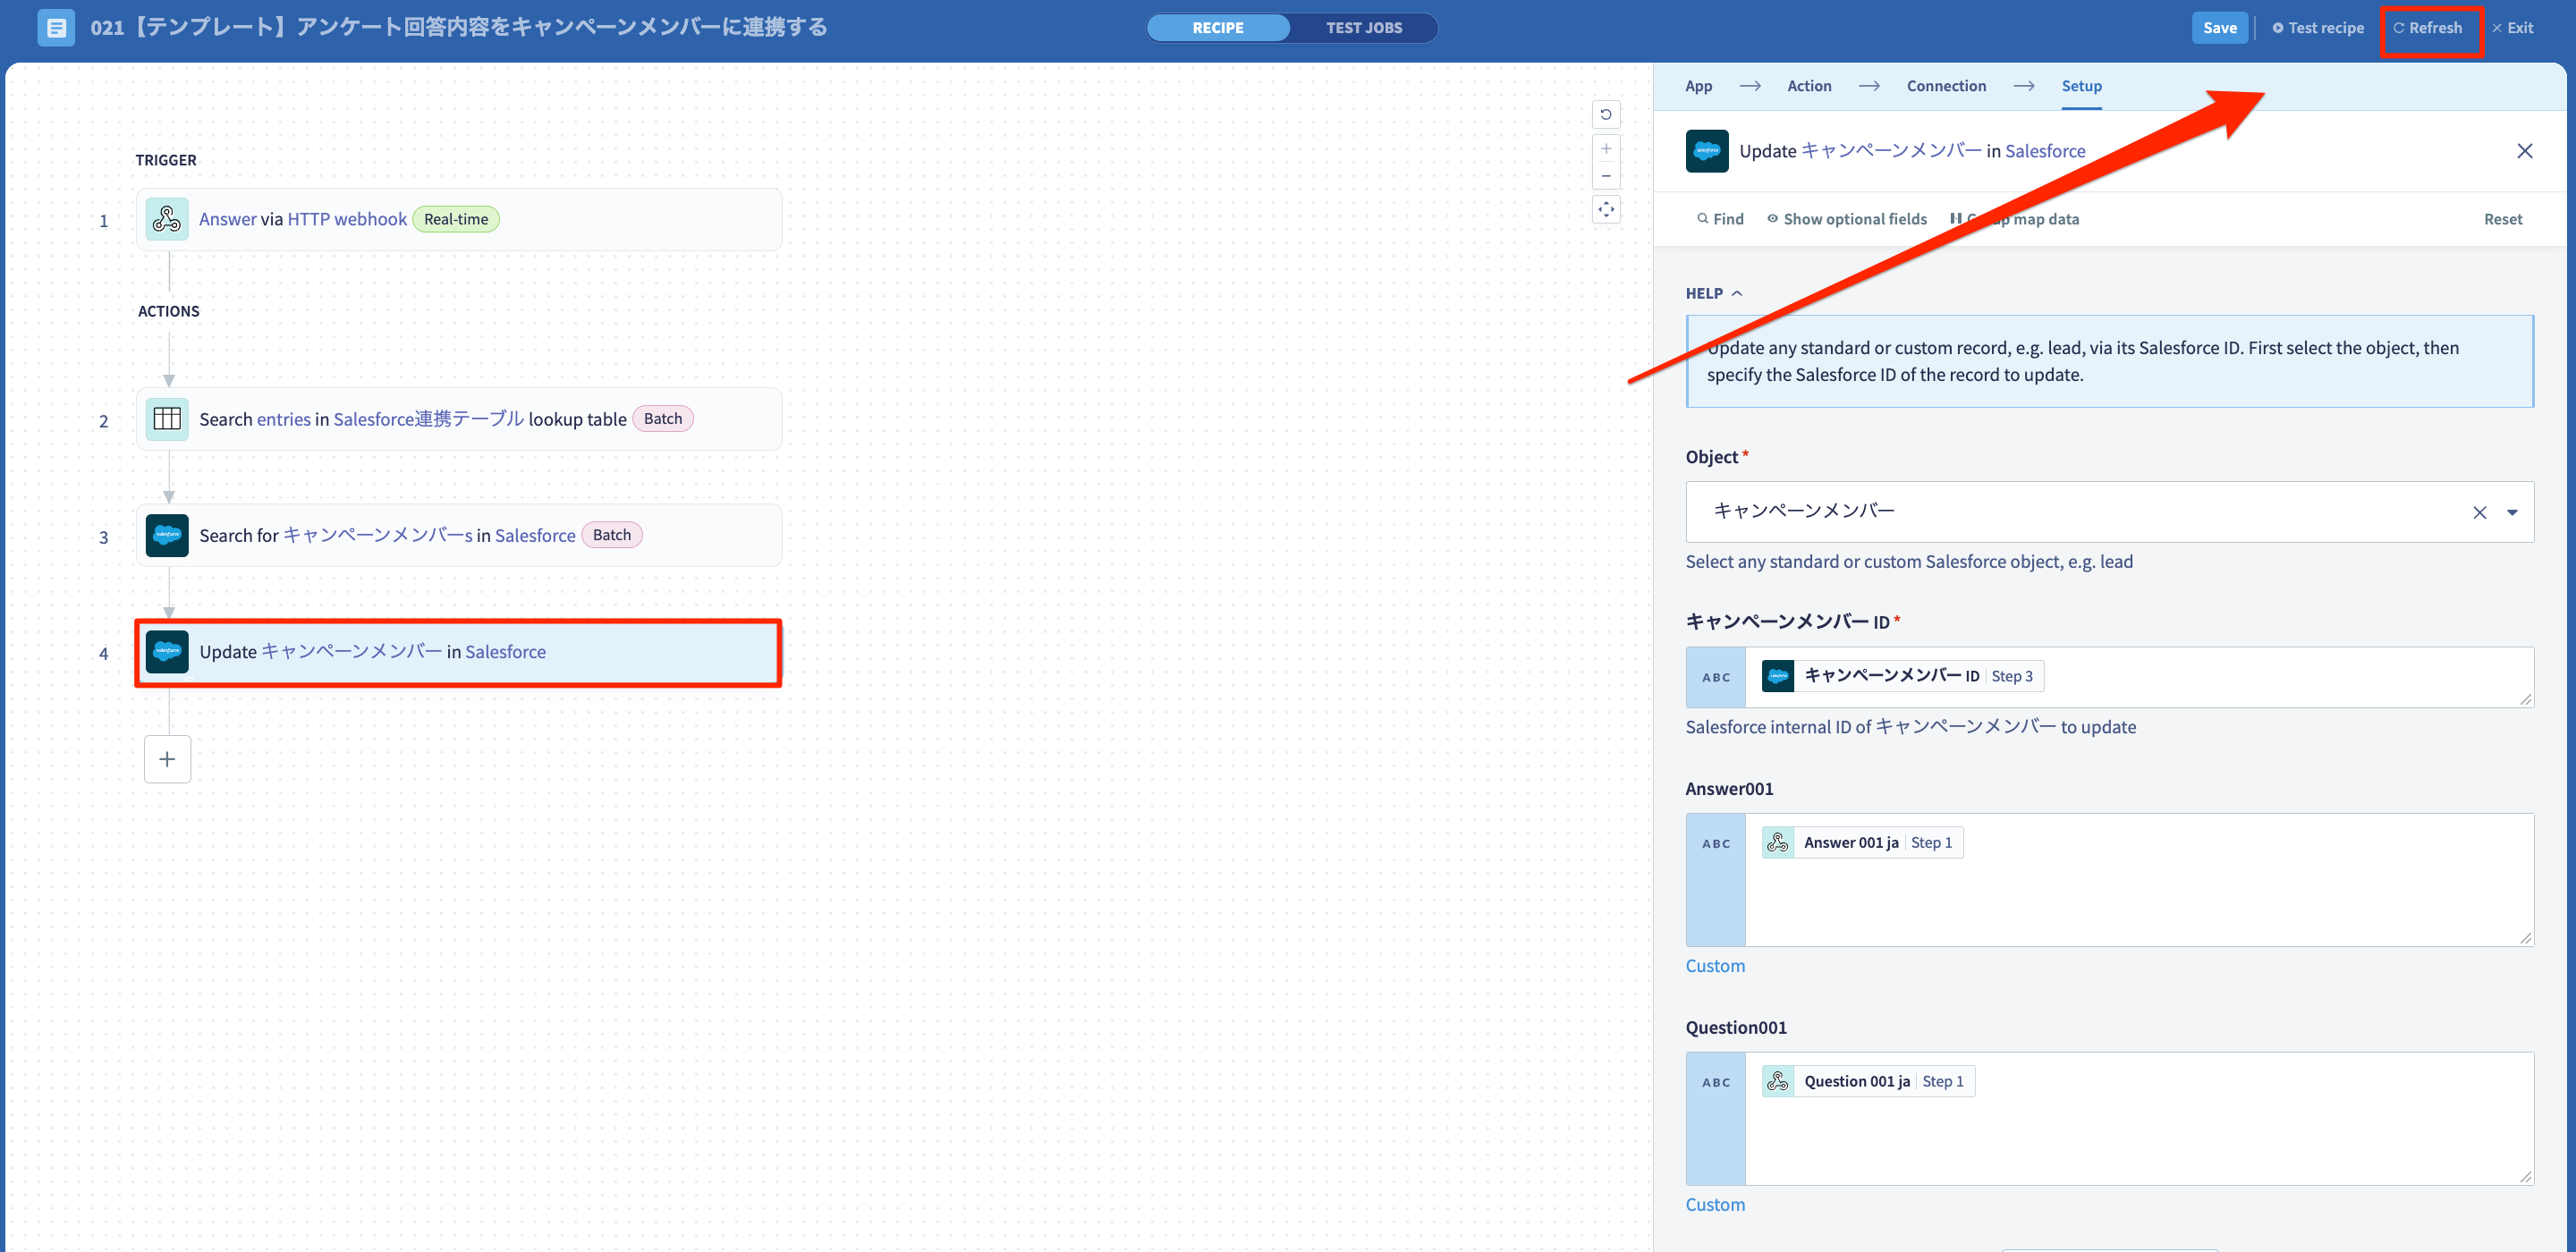This screenshot has width=2576, height=1252.
Task: Click the キャンペーンメンバー link in panel title
Action: pyautogui.click(x=1890, y=151)
